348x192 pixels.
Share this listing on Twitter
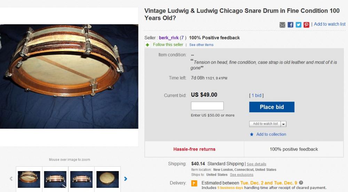[x=299, y=25]
